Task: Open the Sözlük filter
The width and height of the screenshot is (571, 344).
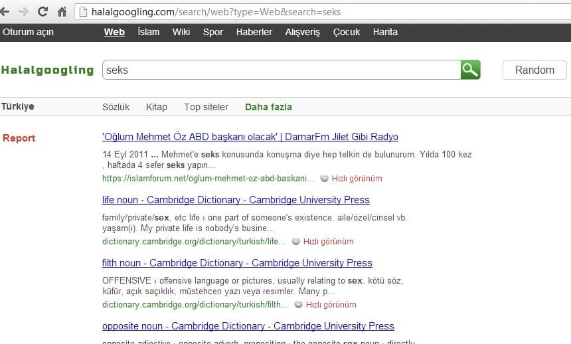Action: point(116,107)
